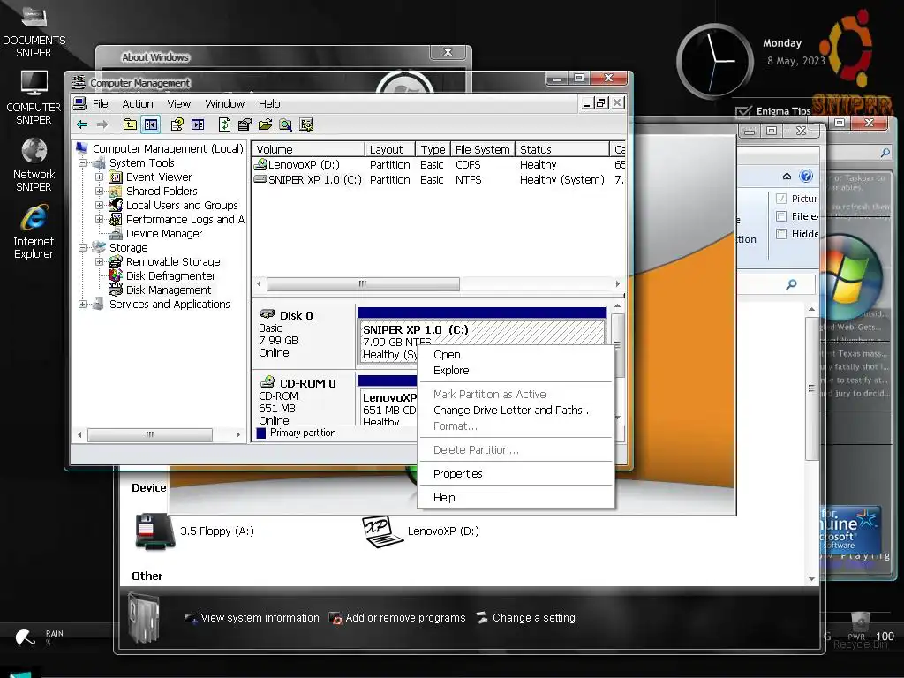Open the File menu
Screen dimensions: 904x678
[101, 104]
